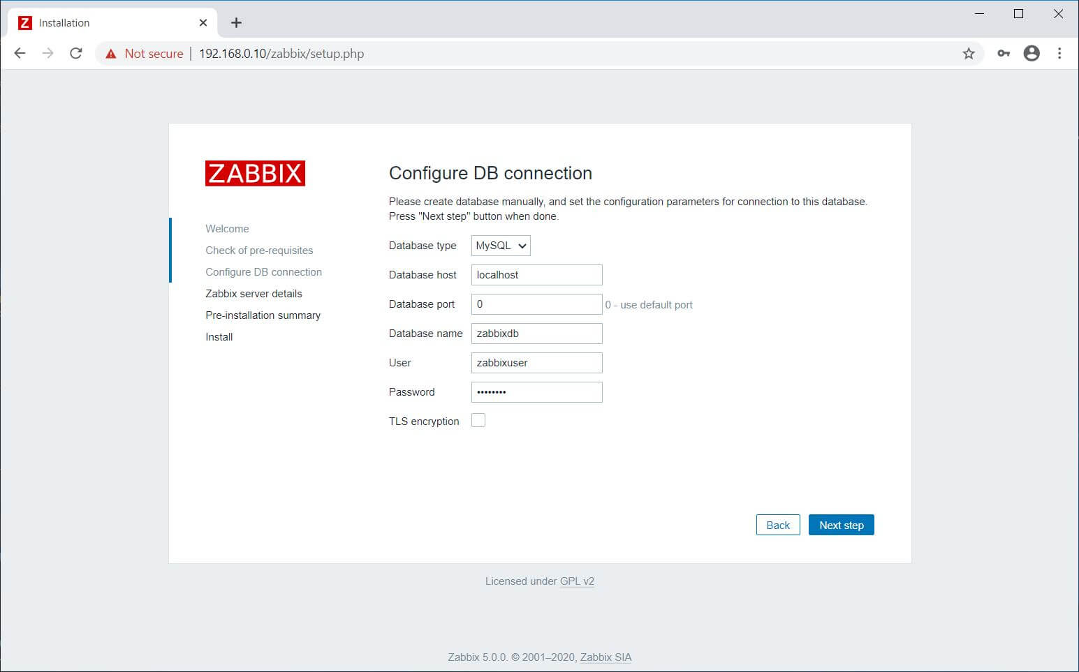Click into the Password field

click(x=536, y=392)
